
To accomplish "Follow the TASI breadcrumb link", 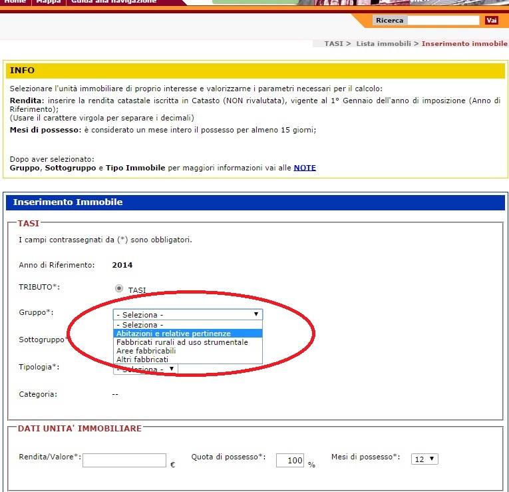I will (333, 43).
